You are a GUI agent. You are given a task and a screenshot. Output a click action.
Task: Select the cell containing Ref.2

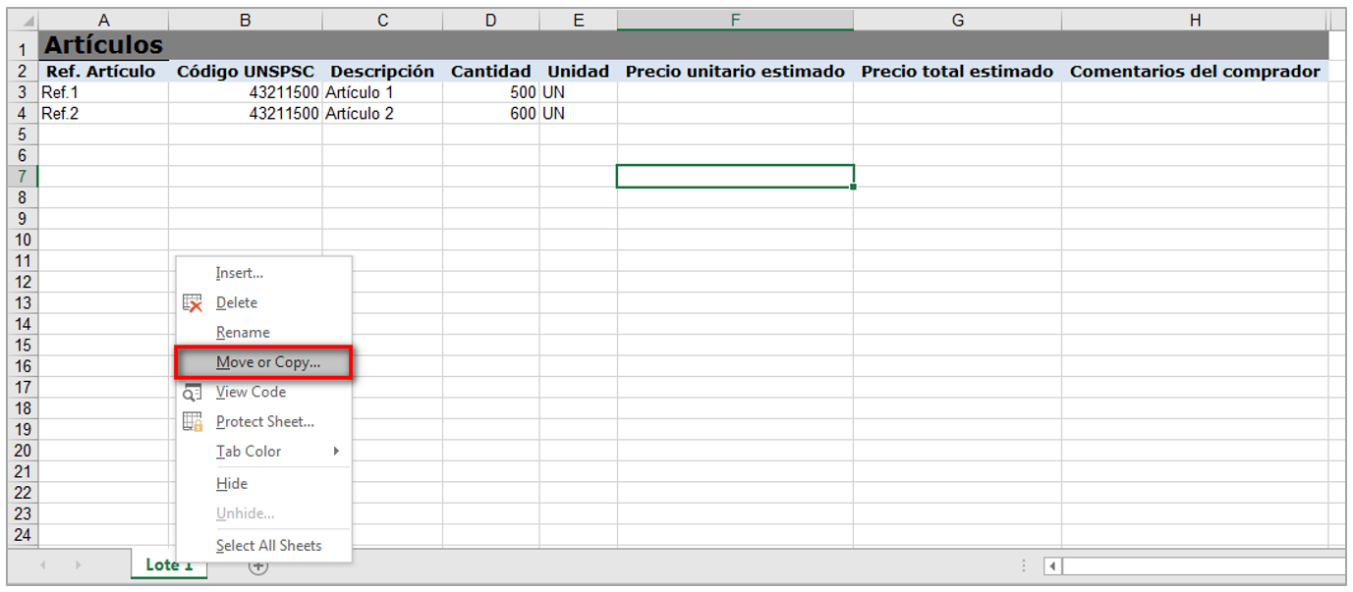103,114
